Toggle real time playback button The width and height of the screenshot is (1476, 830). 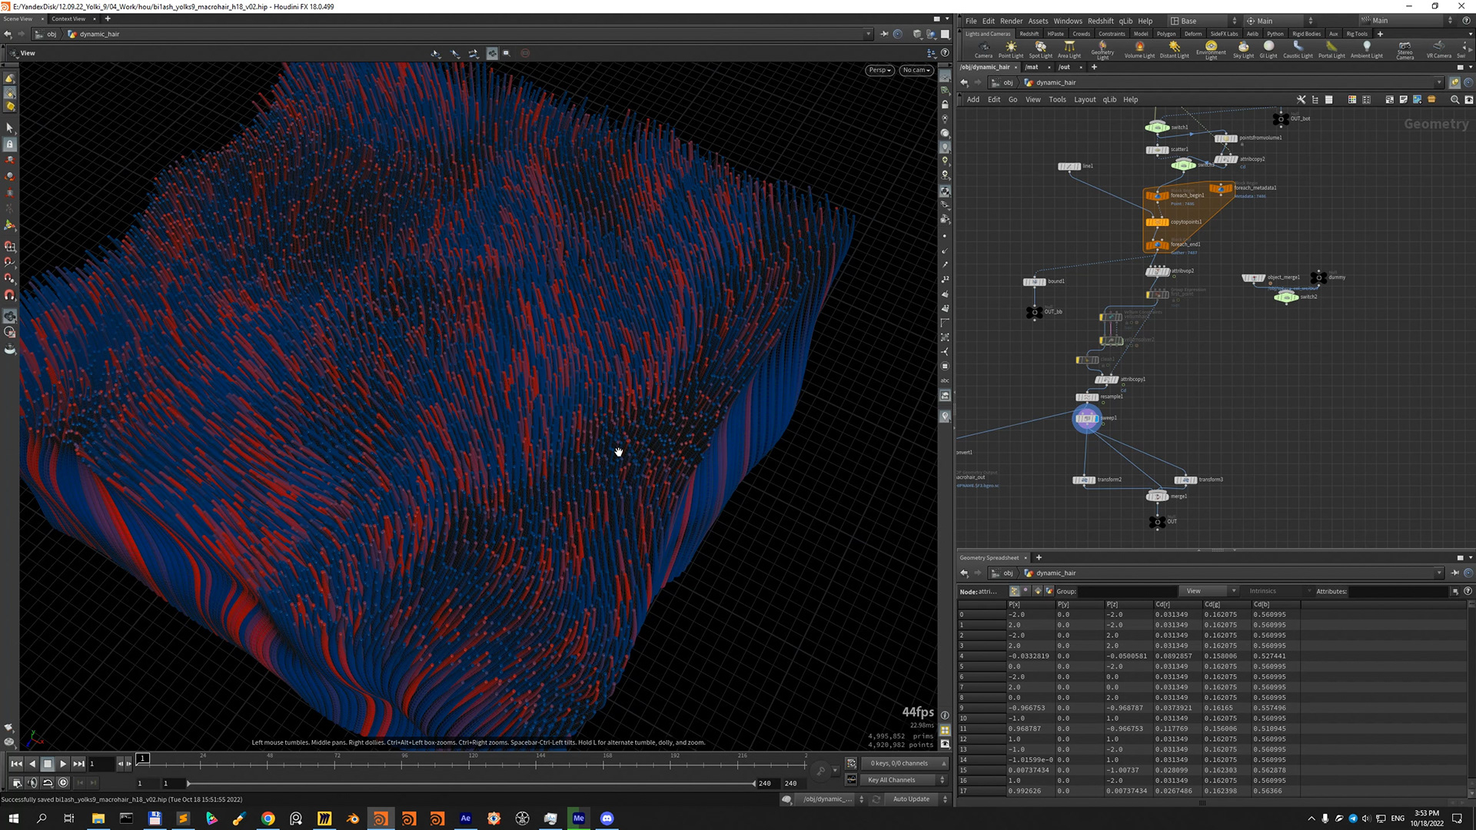tap(63, 782)
